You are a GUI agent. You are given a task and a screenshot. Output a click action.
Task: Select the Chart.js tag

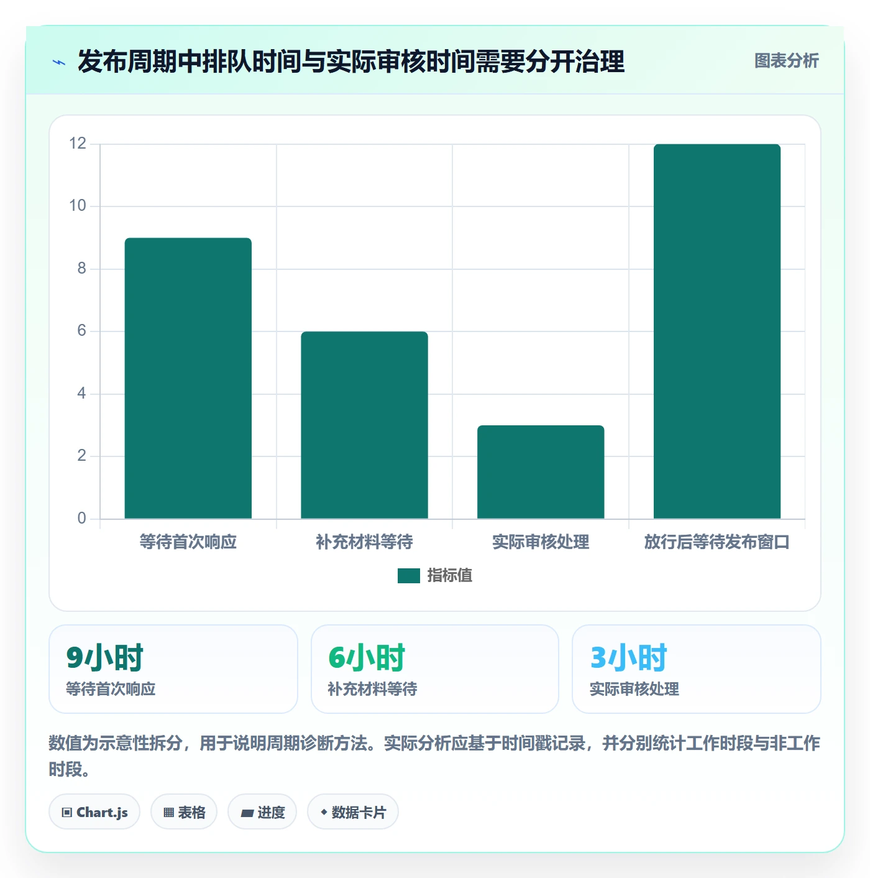(x=94, y=811)
